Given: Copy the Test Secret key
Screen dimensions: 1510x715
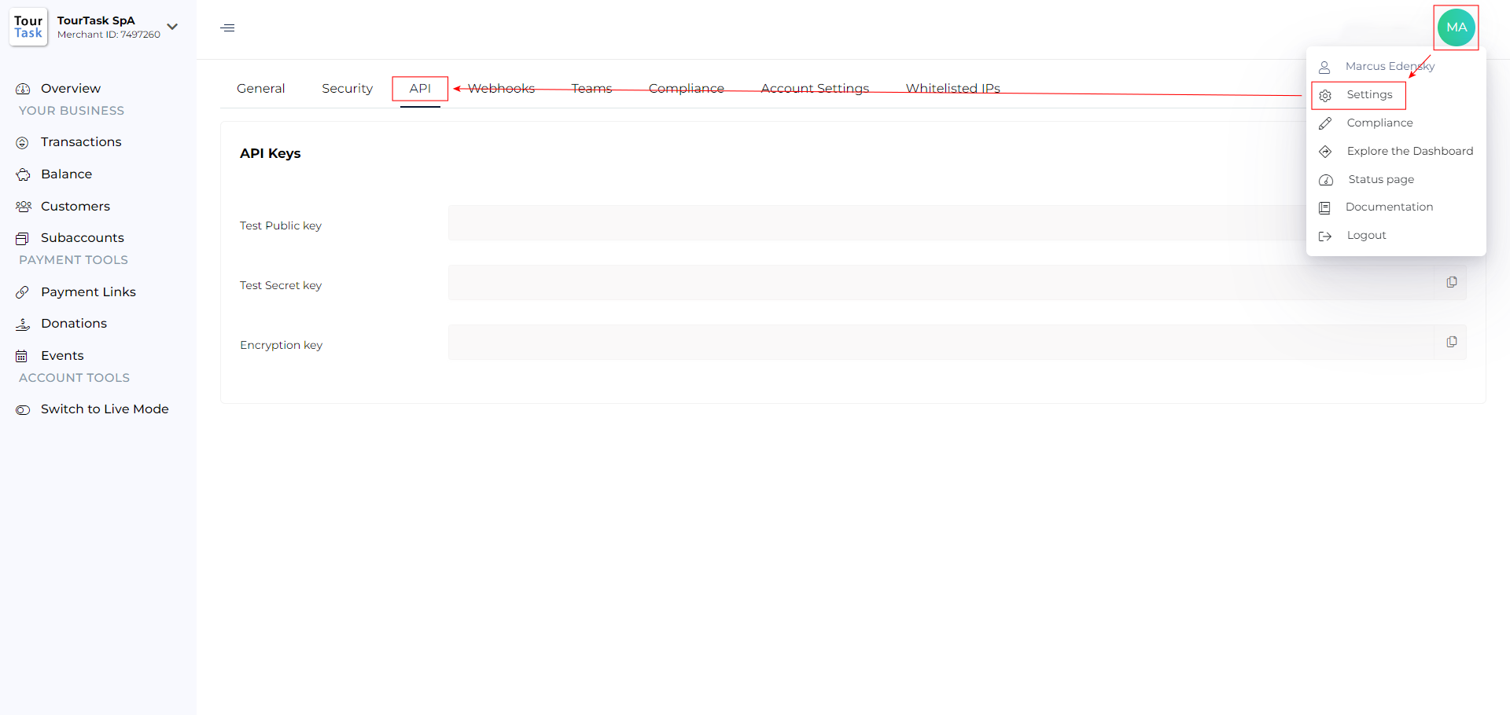Looking at the screenshot, I should point(1451,282).
